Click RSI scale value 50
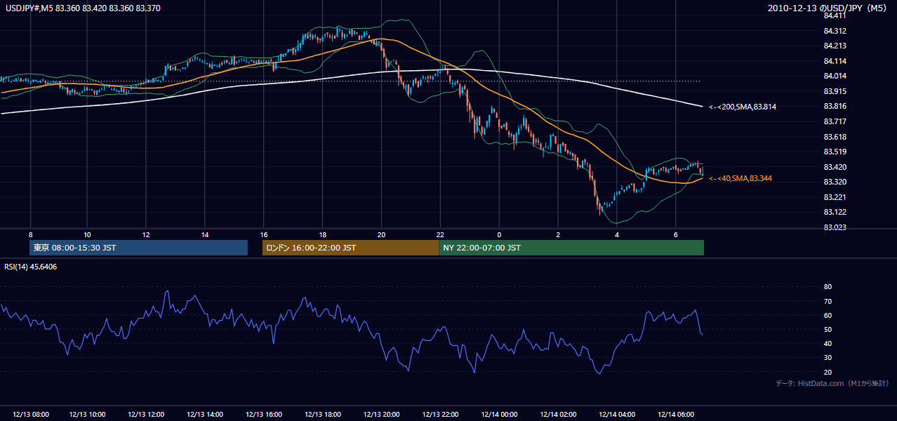Screen dimensions: 897x421 [828, 329]
